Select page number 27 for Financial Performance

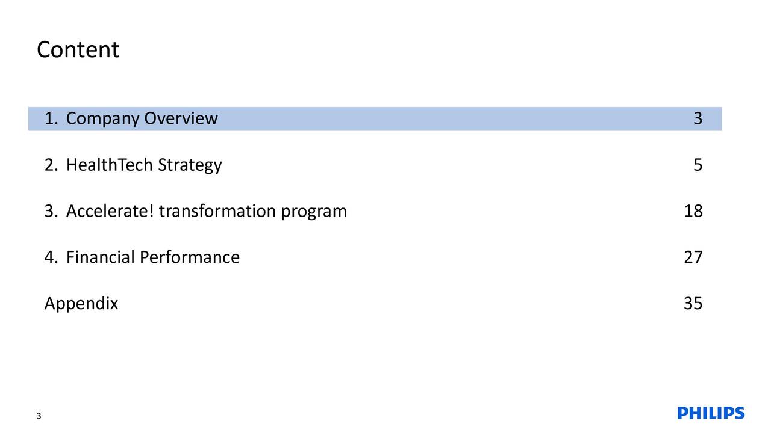coord(693,257)
